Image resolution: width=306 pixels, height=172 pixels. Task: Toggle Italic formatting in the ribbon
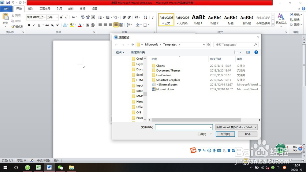[x=34, y=25]
